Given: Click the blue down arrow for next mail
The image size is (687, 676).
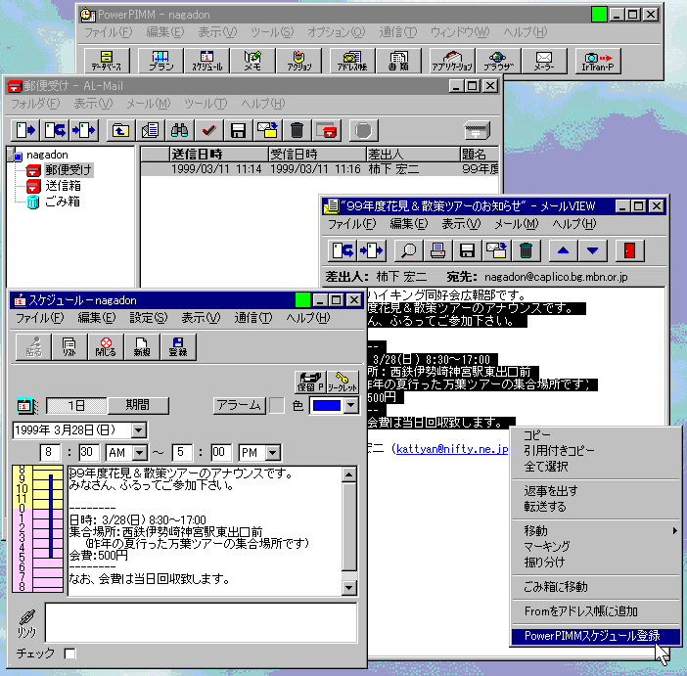Looking at the screenshot, I should tap(593, 250).
